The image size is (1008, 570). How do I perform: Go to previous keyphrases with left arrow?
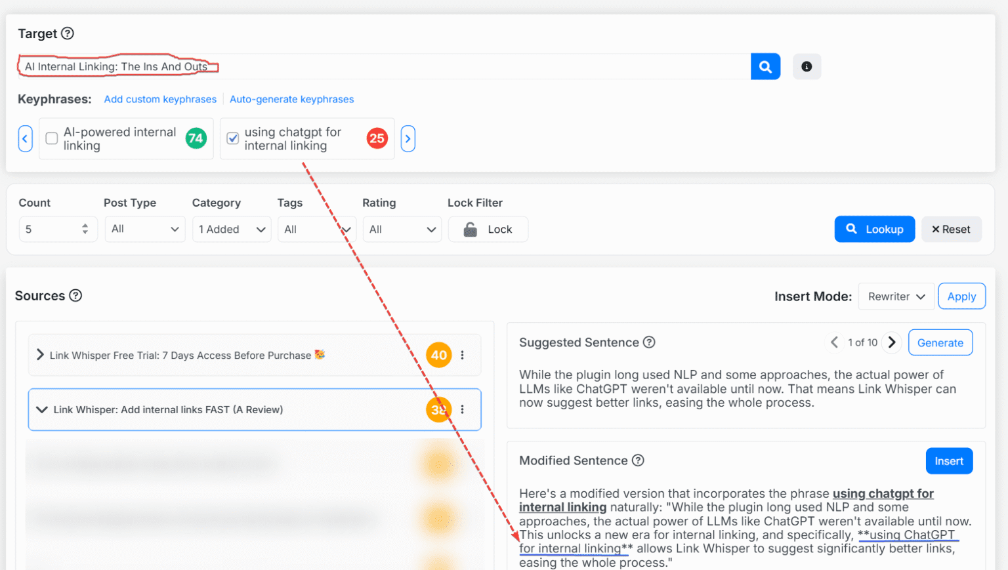point(25,138)
